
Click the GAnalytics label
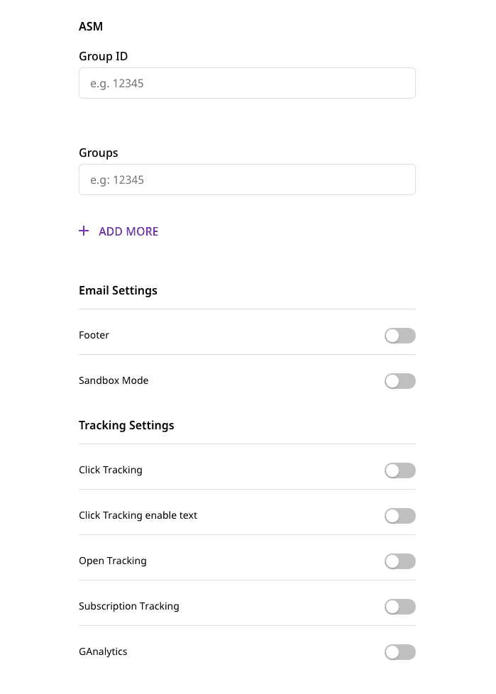pos(103,651)
